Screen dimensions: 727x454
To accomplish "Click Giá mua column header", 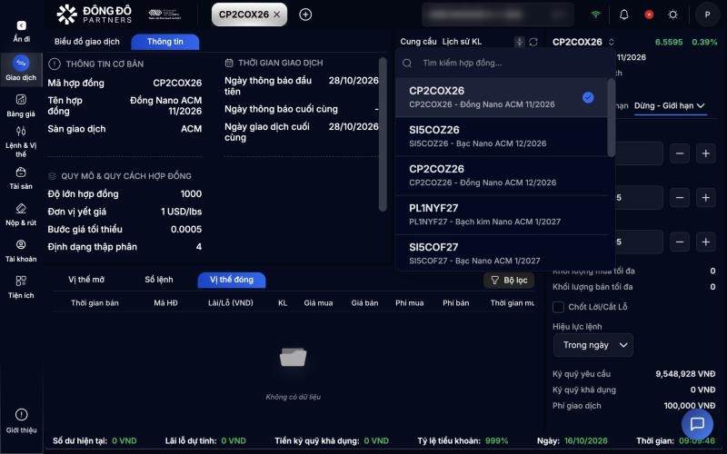I will point(318,303).
